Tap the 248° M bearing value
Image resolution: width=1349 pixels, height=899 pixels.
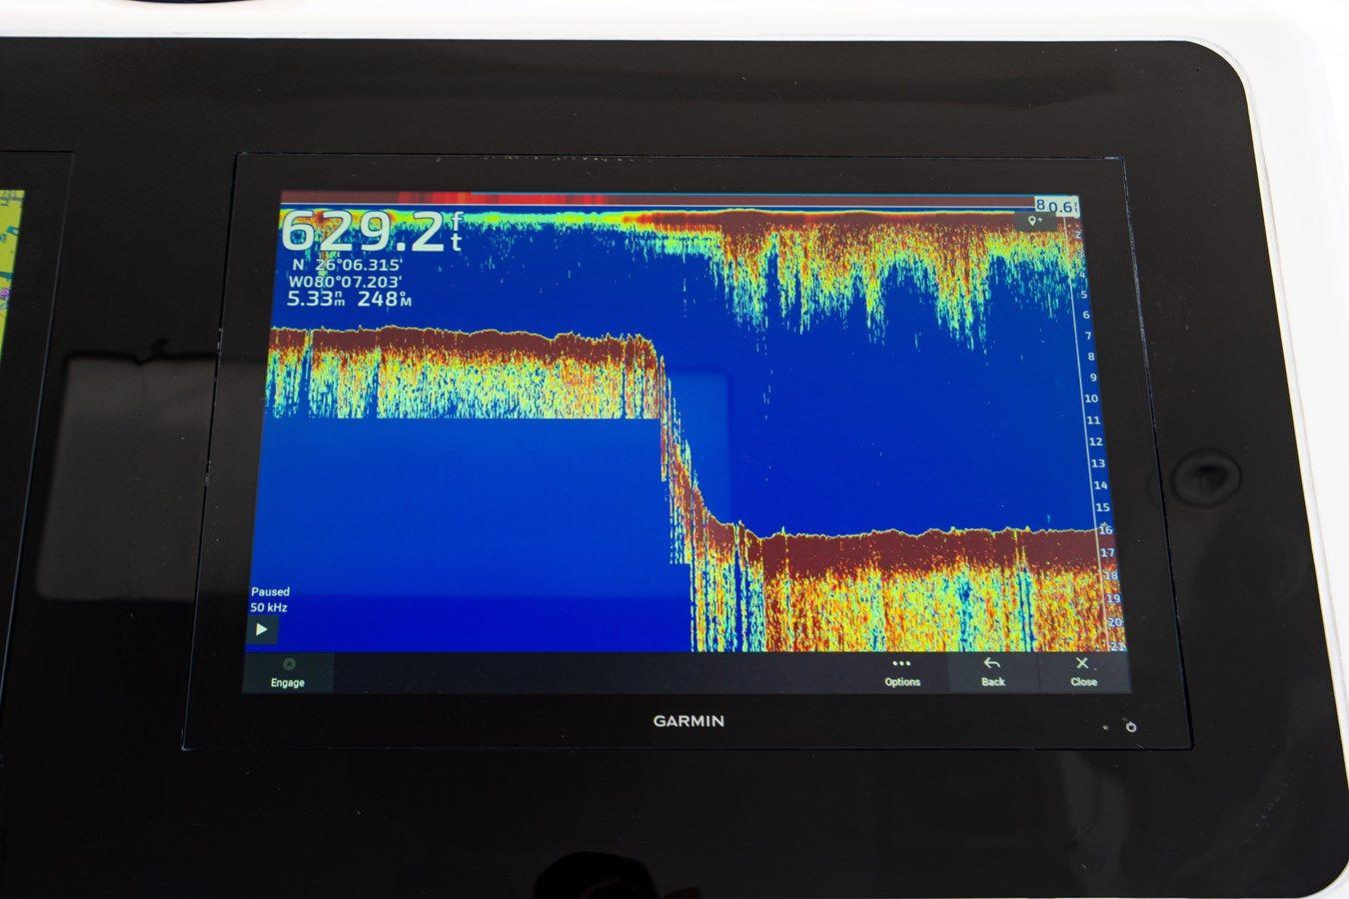coord(385,299)
